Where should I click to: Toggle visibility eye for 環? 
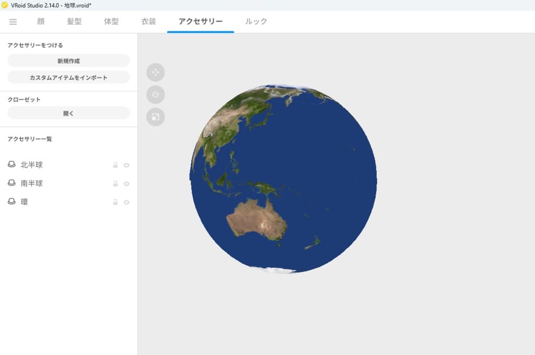point(126,202)
